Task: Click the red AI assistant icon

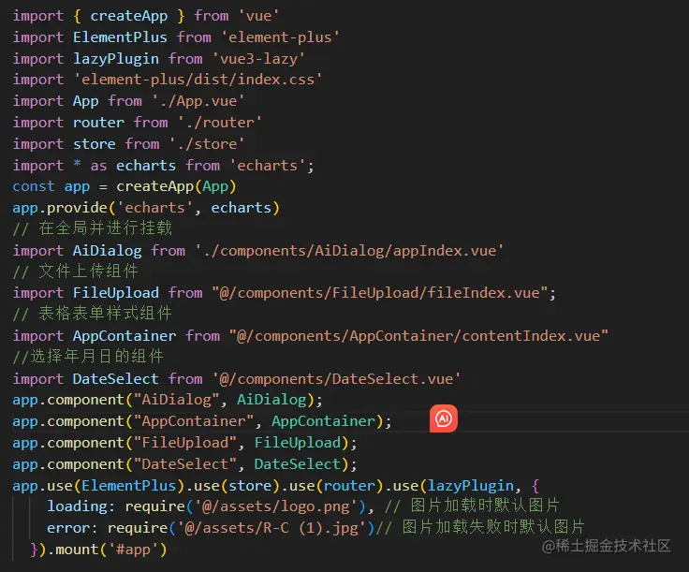Action: point(444,418)
